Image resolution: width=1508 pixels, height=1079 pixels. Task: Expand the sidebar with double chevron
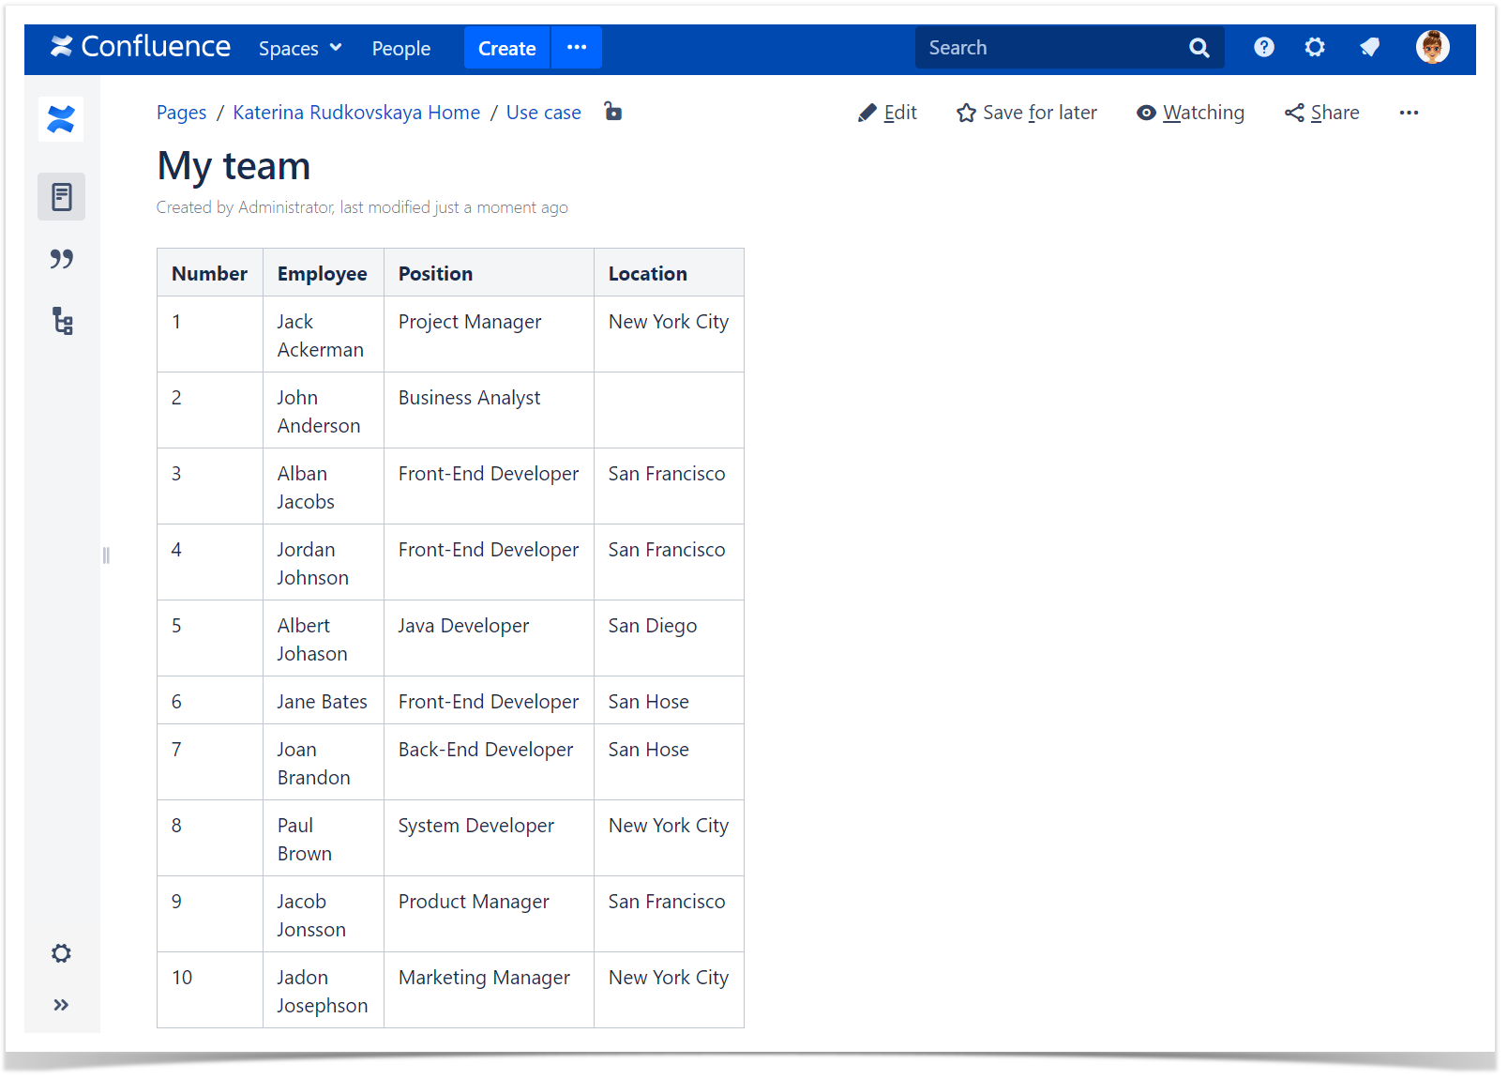pyautogui.click(x=61, y=1005)
